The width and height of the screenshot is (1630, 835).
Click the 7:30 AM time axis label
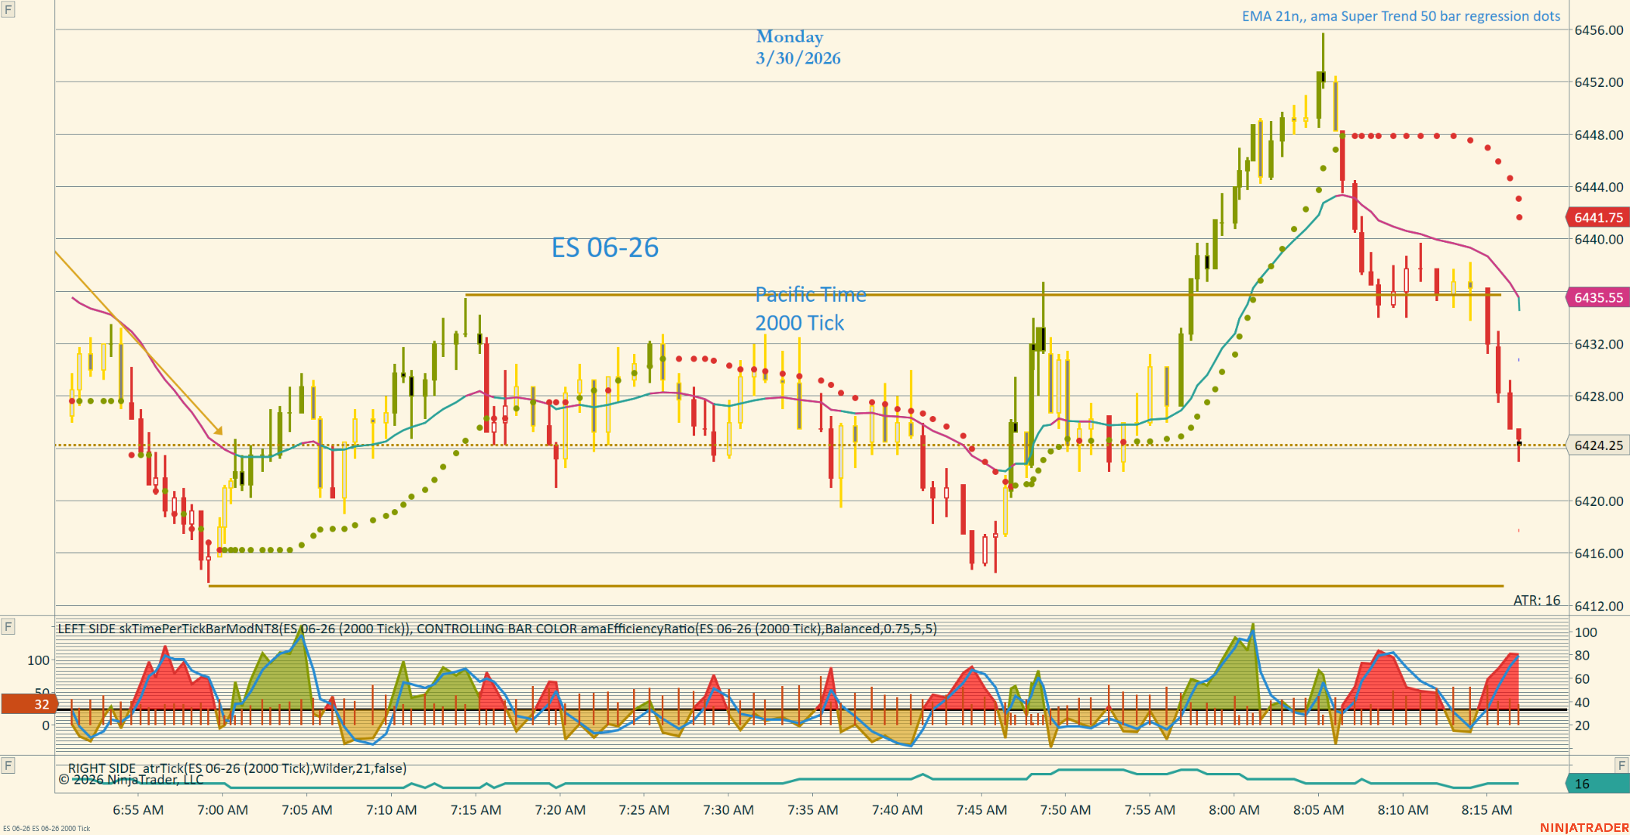point(728,810)
